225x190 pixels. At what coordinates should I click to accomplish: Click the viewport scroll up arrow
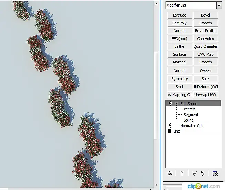tap(156, 4)
